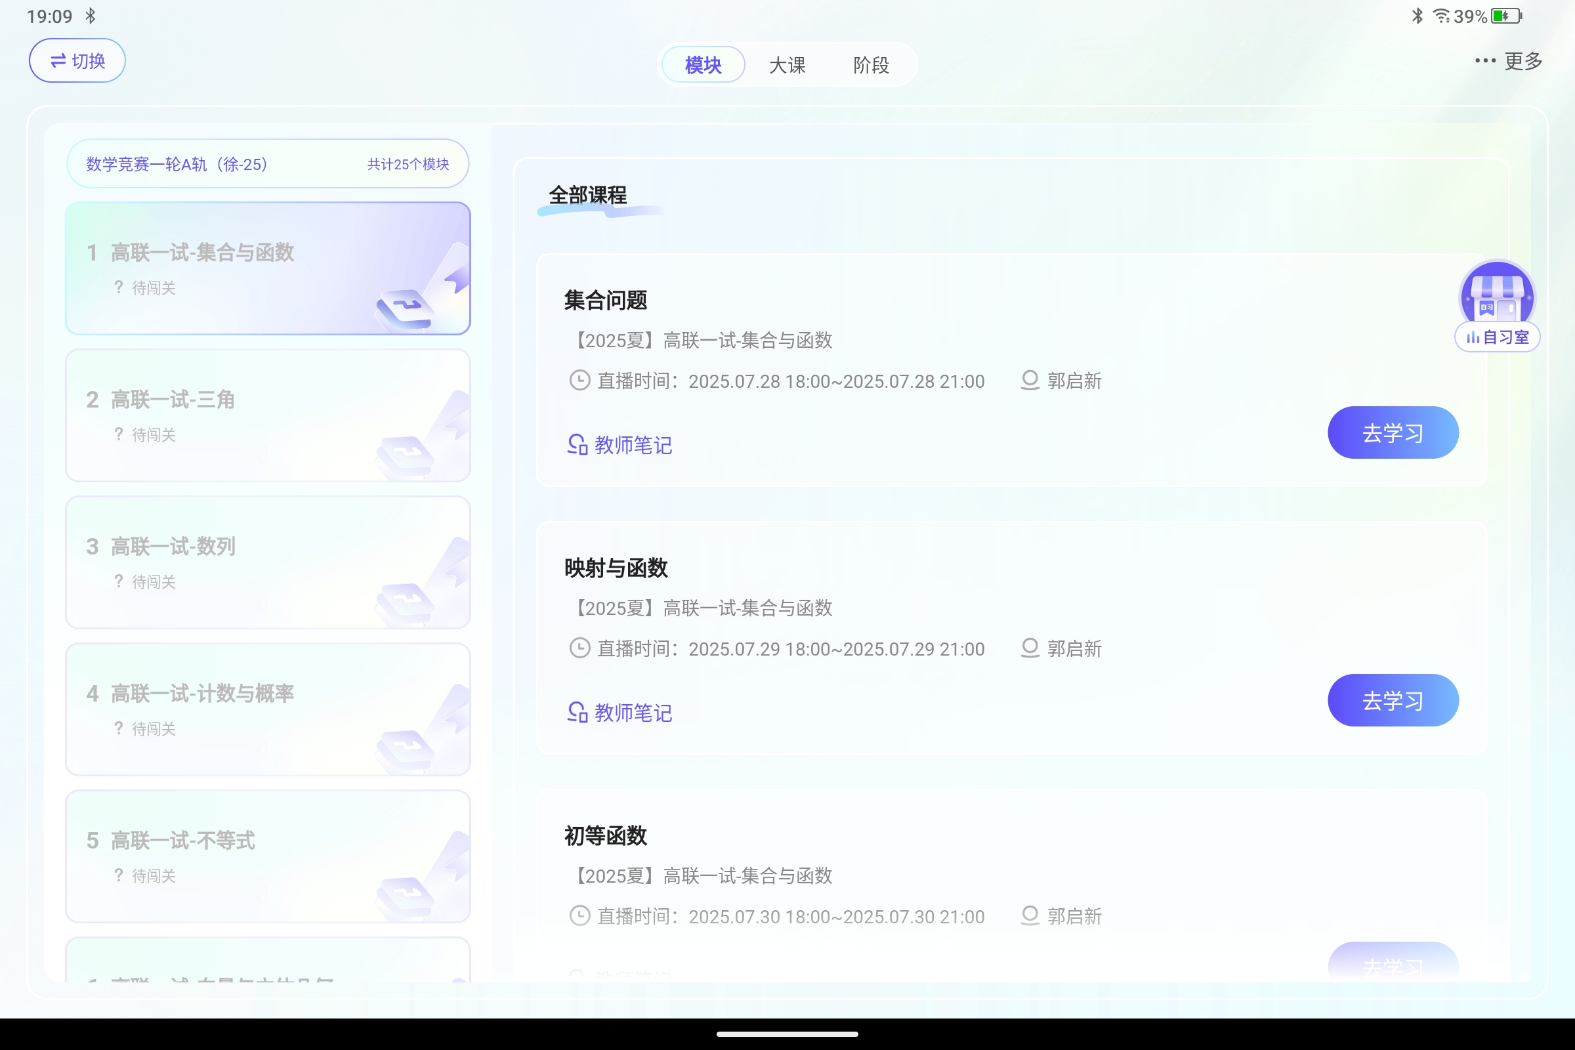The image size is (1575, 1050).
Task: Click the course name 数学竞赛一轮A轨（徐-25）
Action: click(177, 164)
